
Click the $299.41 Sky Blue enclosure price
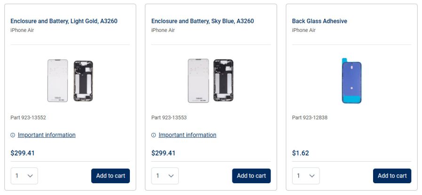point(163,153)
